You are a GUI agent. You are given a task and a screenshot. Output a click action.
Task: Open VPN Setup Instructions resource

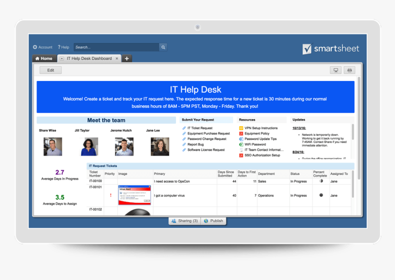click(x=261, y=128)
